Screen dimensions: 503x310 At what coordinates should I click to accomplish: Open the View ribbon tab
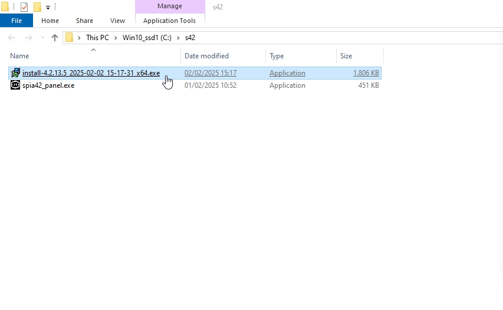click(117, 21)
